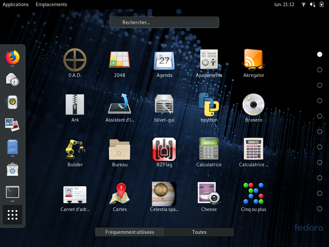Open the photo viewer dock icon
The image size is (329, 247).
[x=13, y=124]
